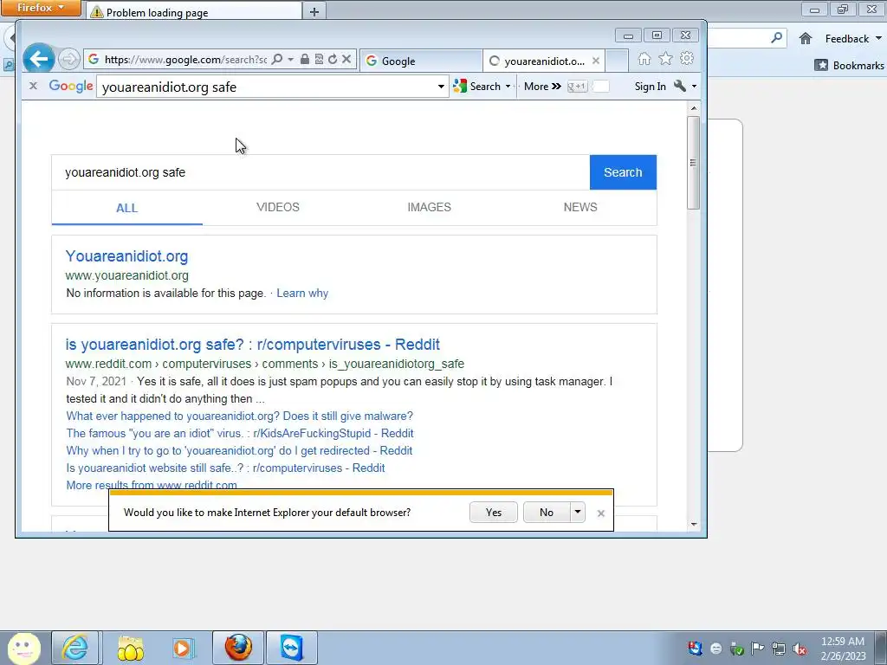887x665 pixels.
Task: Open Google Toolbar Search options arrow
Action: 508,87
